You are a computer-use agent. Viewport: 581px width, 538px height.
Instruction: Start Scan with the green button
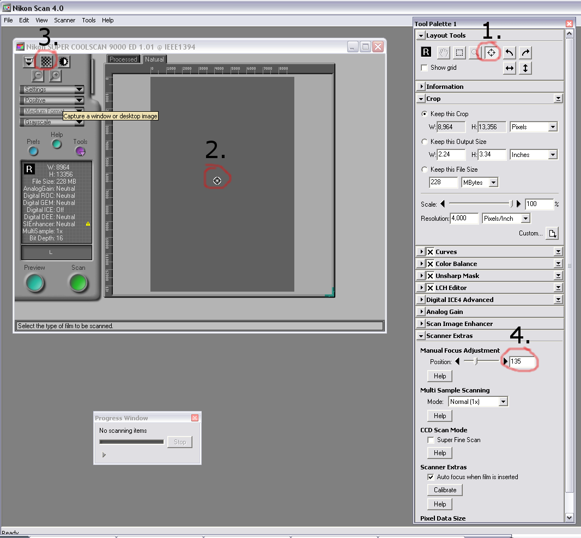(x=78, y=283)
